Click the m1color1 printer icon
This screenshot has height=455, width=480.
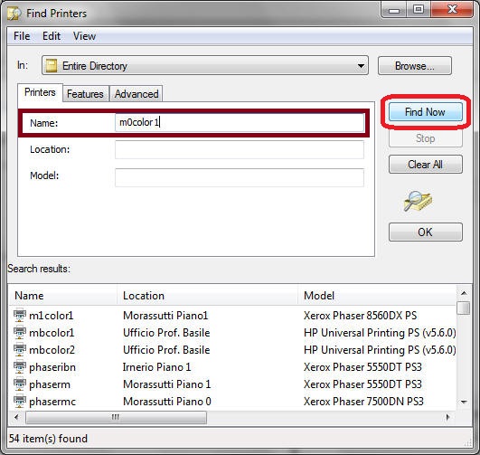20,316
